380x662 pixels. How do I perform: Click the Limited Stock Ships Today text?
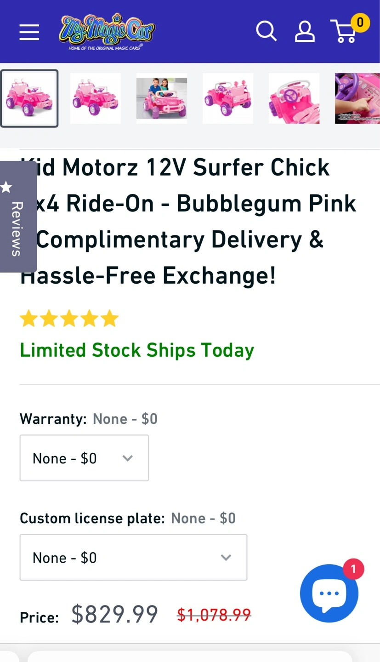coord(137,350)
